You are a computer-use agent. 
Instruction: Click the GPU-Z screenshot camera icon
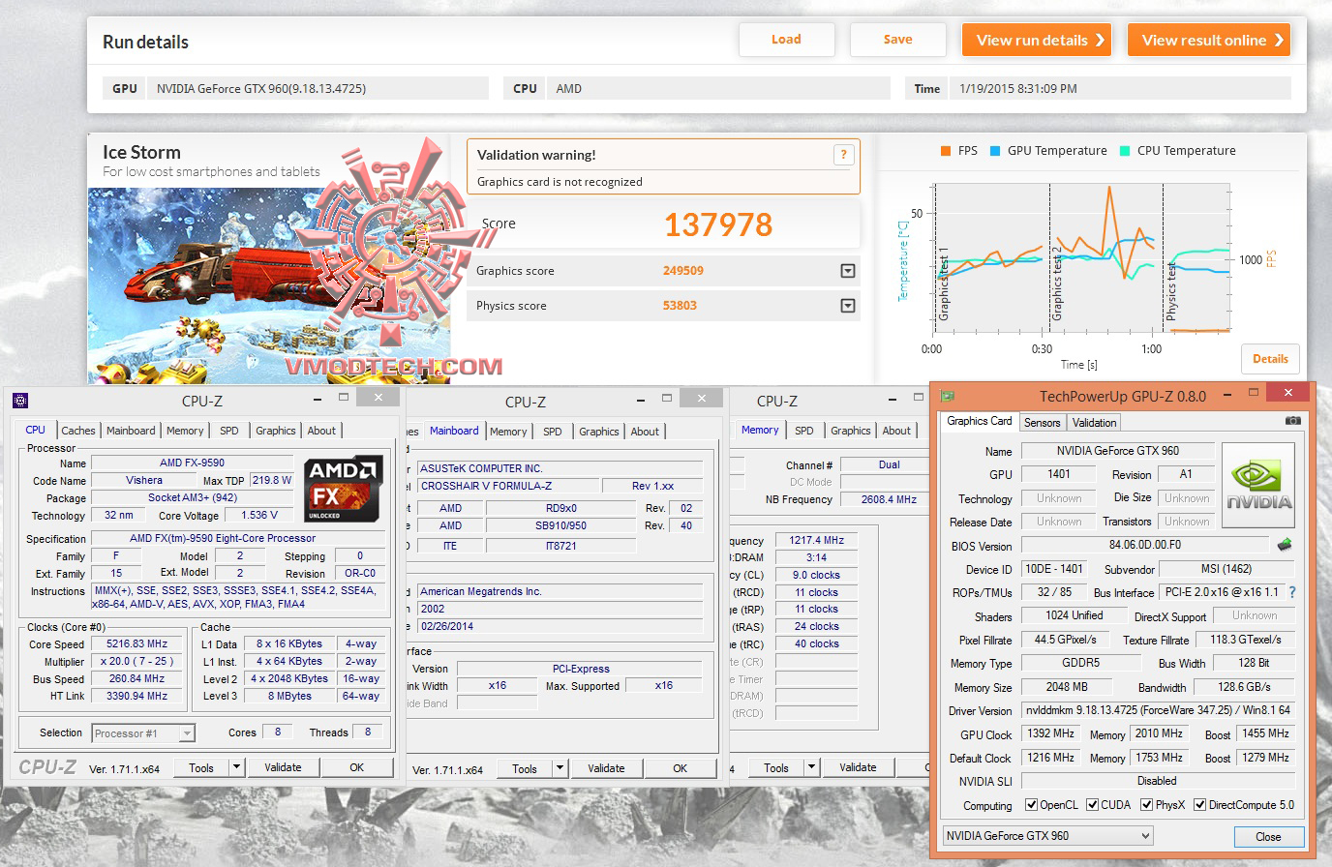[x=1292, y=421]
